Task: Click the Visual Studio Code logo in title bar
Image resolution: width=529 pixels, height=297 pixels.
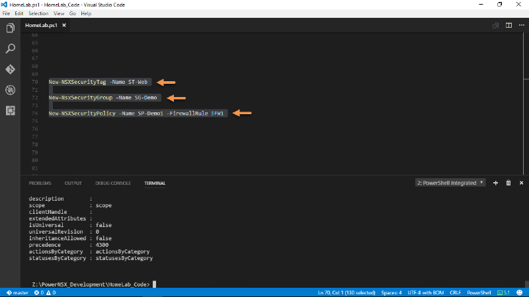Action: tap(4, 5)
